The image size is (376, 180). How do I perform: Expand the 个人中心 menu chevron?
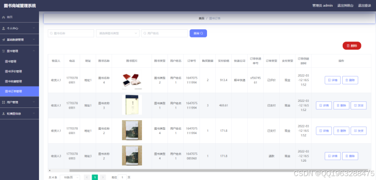(34, 28)
